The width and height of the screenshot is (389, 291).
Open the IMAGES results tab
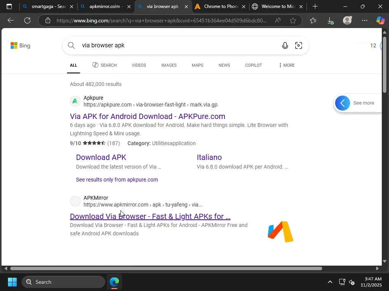tap(169, 65)
